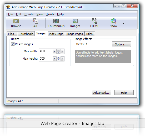Select the Images tab

pos(41,33)
